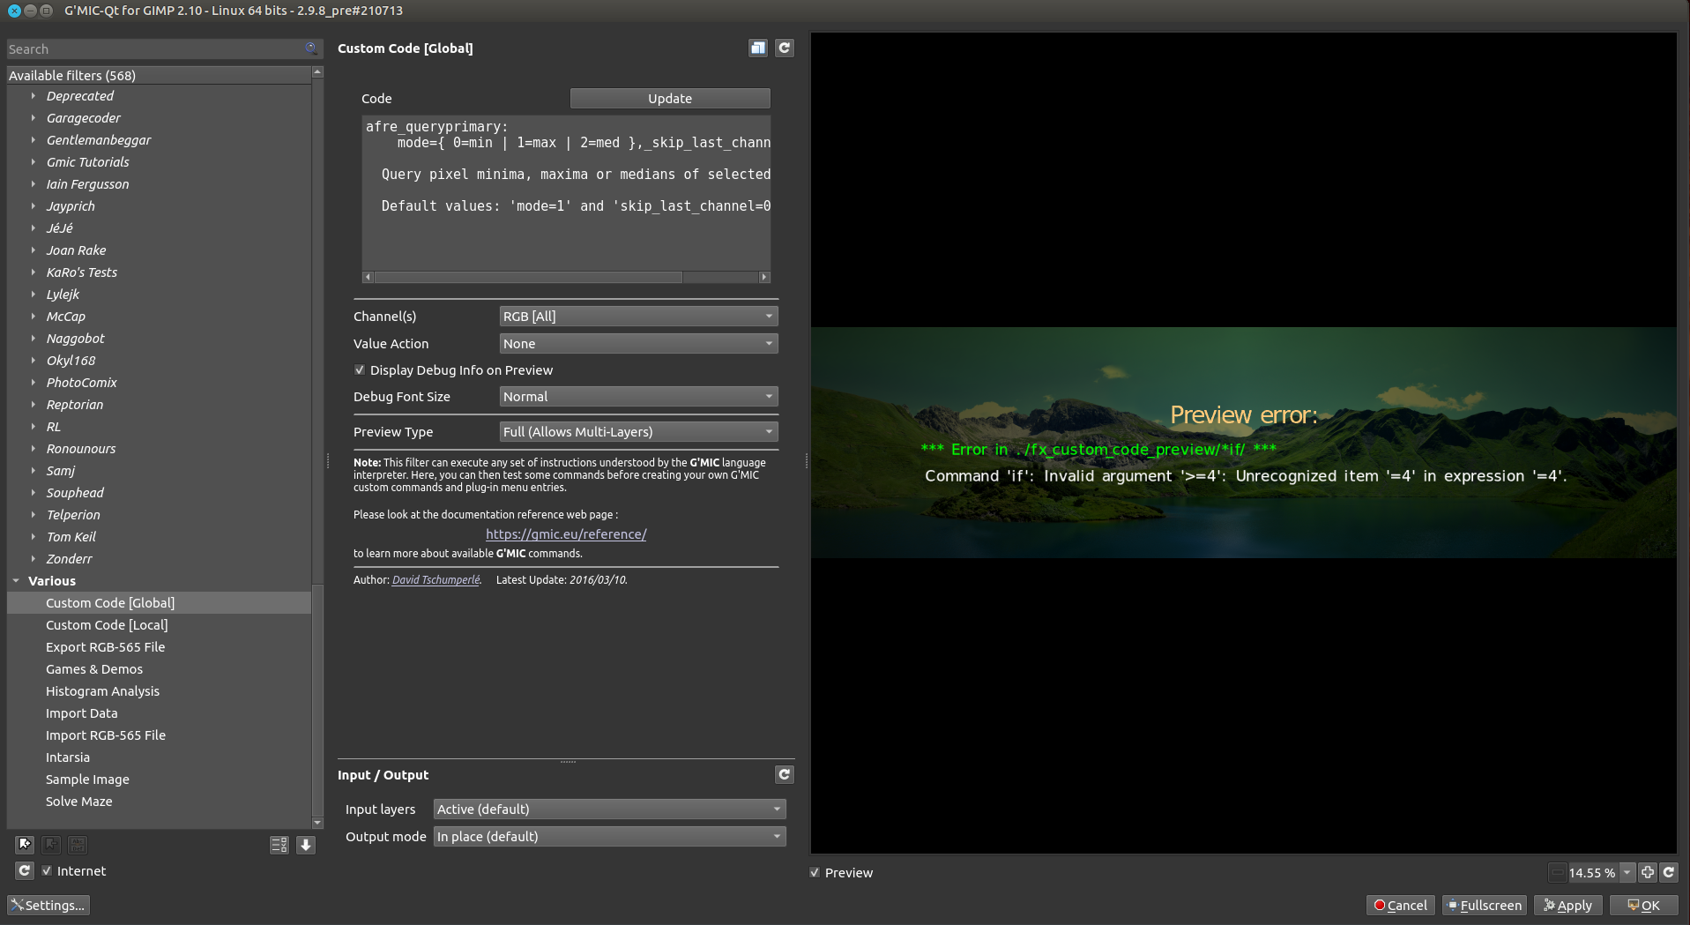
Task: Reset Custom Code filter parameters icon
Action: pyautogui.click(x=785, y=48)
